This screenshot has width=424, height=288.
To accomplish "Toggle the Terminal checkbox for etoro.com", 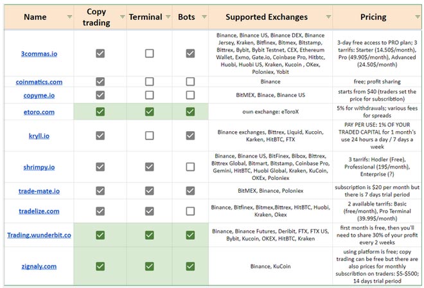I will click(149, 111).
